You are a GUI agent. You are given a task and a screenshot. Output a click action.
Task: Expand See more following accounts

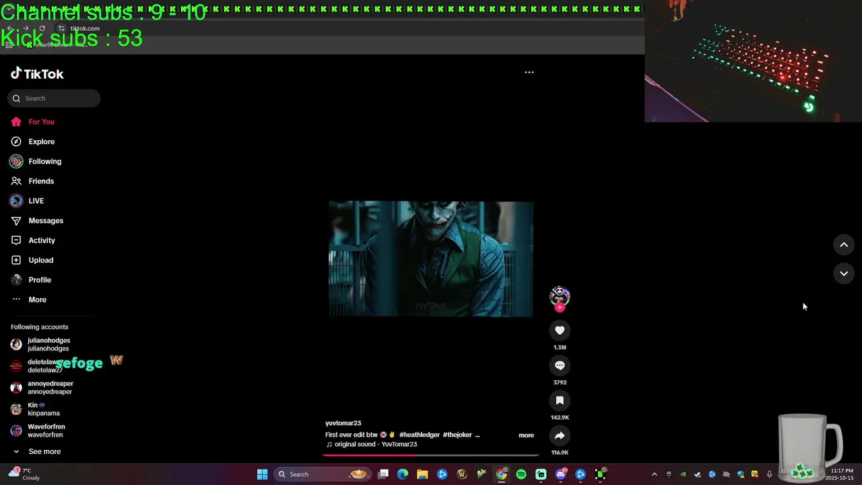pos(36,451)
